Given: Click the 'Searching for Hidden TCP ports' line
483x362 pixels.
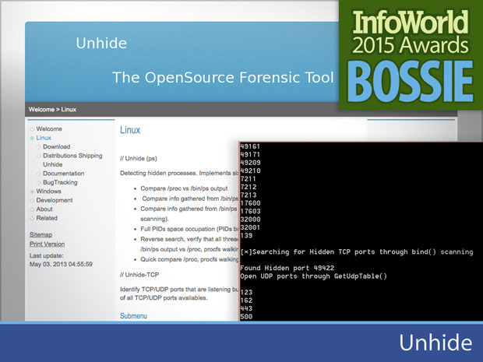Looking at the screenshot, I should pyautogui.click(x=356, y=252).
